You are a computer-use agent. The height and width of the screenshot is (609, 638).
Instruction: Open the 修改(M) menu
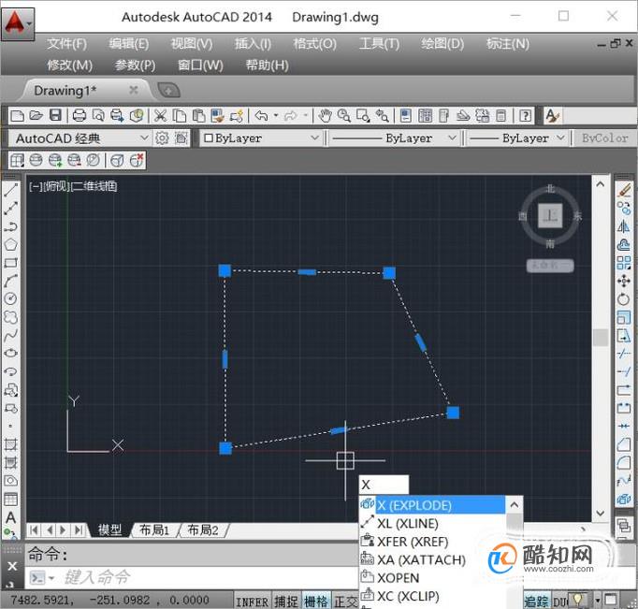[69, 65]
